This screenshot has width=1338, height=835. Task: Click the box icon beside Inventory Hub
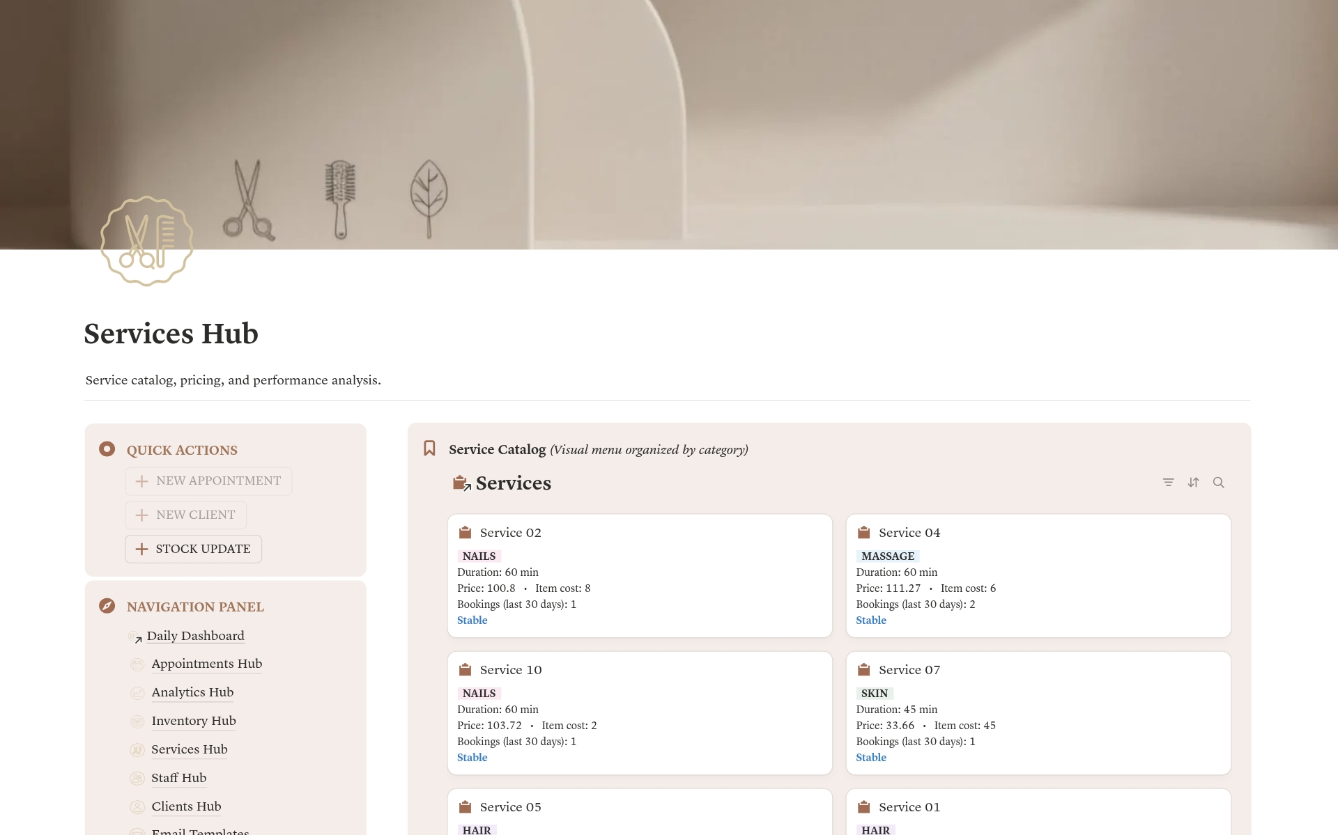137,721
